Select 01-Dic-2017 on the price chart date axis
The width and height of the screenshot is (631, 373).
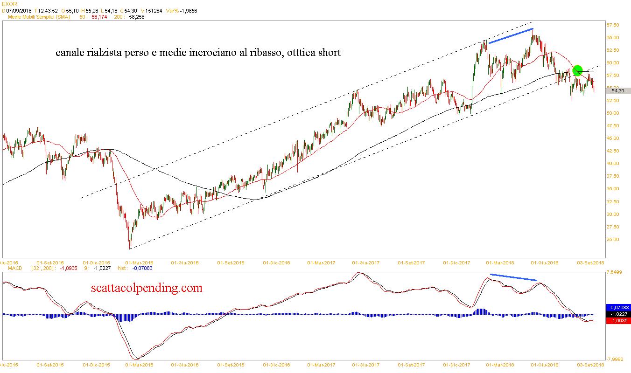(457, 262)
